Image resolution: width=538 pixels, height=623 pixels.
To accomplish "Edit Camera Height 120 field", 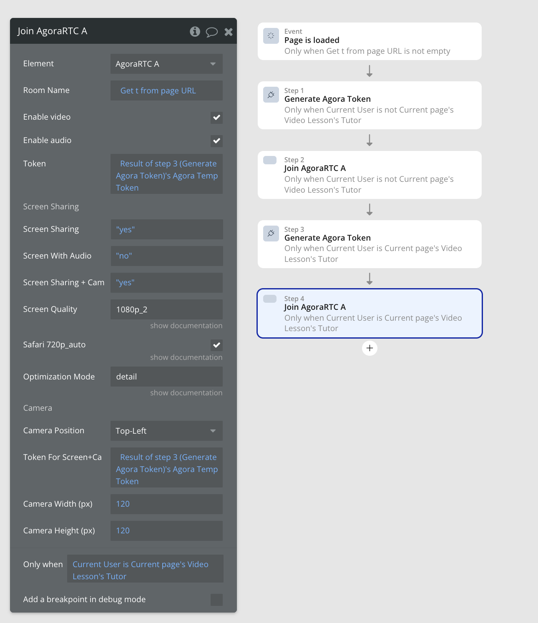I will 166,531.
